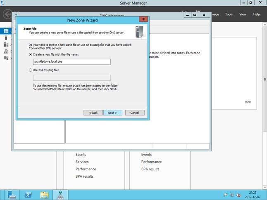Click Server Manager scrollbar down arrow

pyautogui.click(x=265, y=187)
